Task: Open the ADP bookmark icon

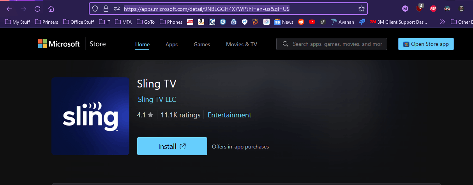Action: tap(190, 22)
